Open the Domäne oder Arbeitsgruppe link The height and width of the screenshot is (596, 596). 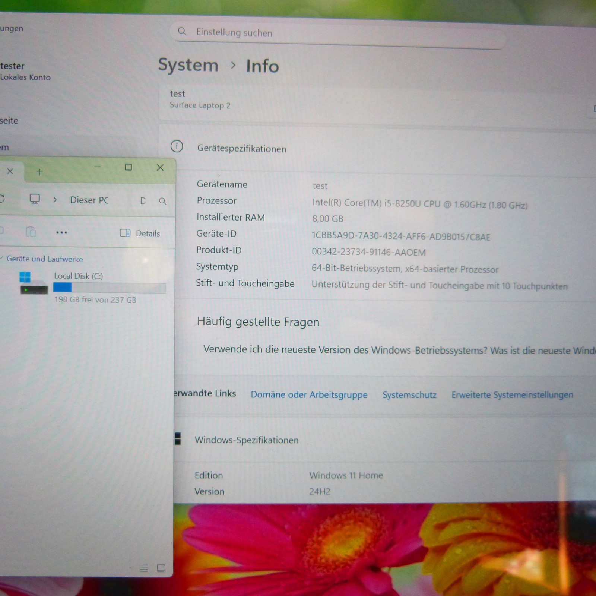coord(309,394)
